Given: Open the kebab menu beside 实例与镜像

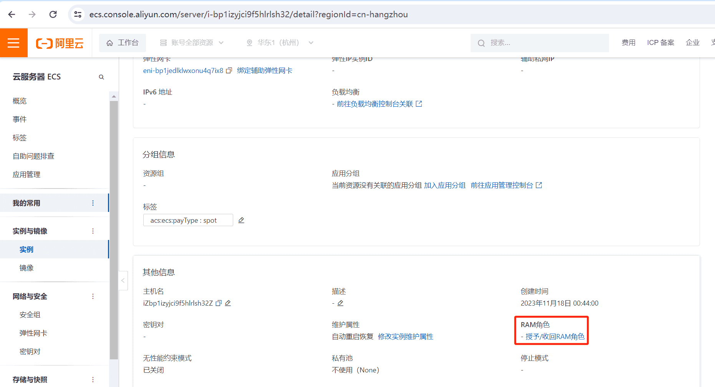Looking at the screenshot, I should (93, 231).
